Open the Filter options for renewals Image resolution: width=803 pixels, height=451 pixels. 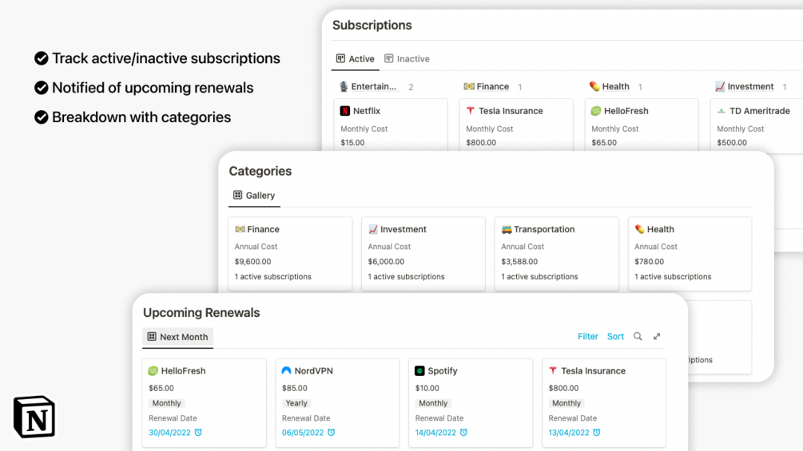pos(588,337)
